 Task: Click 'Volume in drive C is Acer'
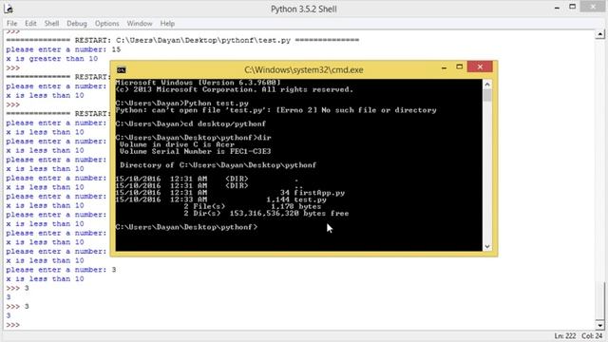(178, 144)
